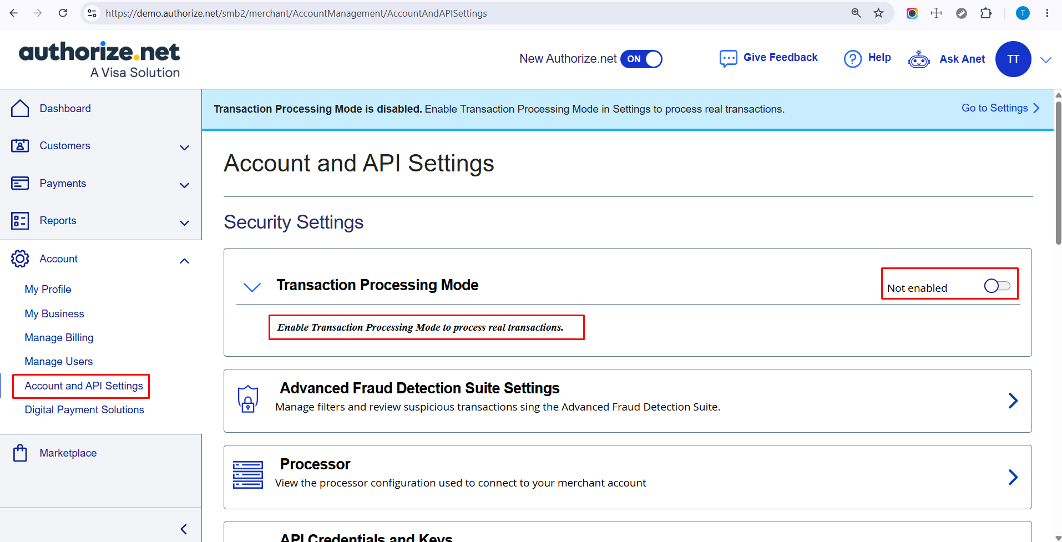This screenshot has height=542, width=1062.
Task: Select Account and API Settings menu item
Action: pos(84,386)
